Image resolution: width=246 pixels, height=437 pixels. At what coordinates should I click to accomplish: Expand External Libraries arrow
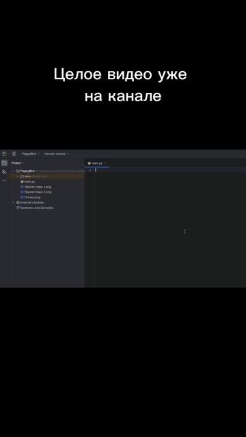(x=14, y=203)
